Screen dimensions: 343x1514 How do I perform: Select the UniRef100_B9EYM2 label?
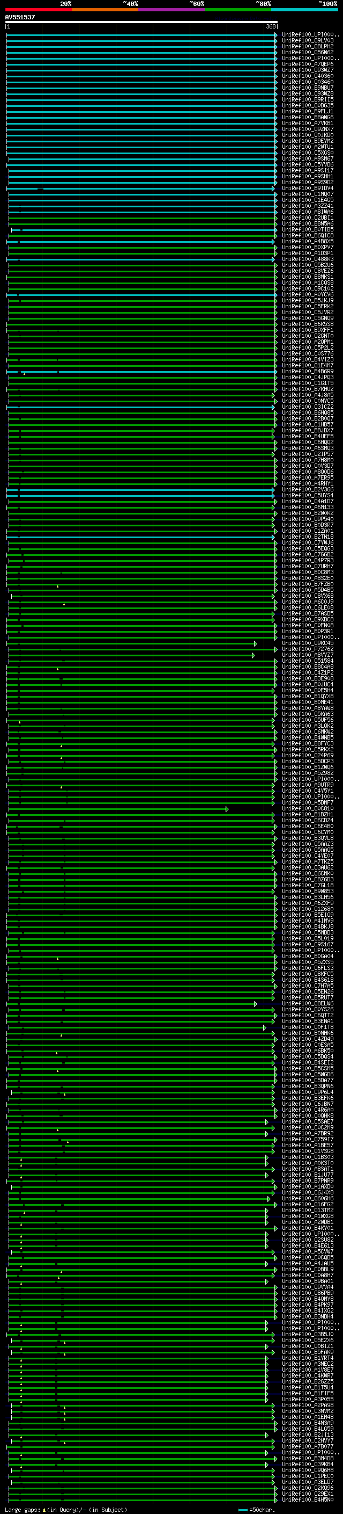308,141
